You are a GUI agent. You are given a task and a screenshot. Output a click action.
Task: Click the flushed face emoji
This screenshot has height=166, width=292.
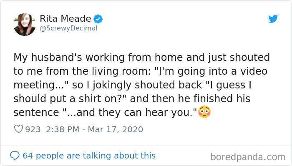click(204, 112)
